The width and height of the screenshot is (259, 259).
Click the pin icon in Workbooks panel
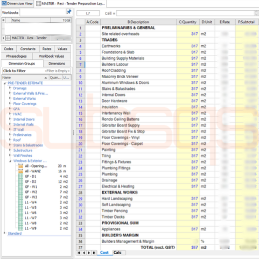click(69, 12)
